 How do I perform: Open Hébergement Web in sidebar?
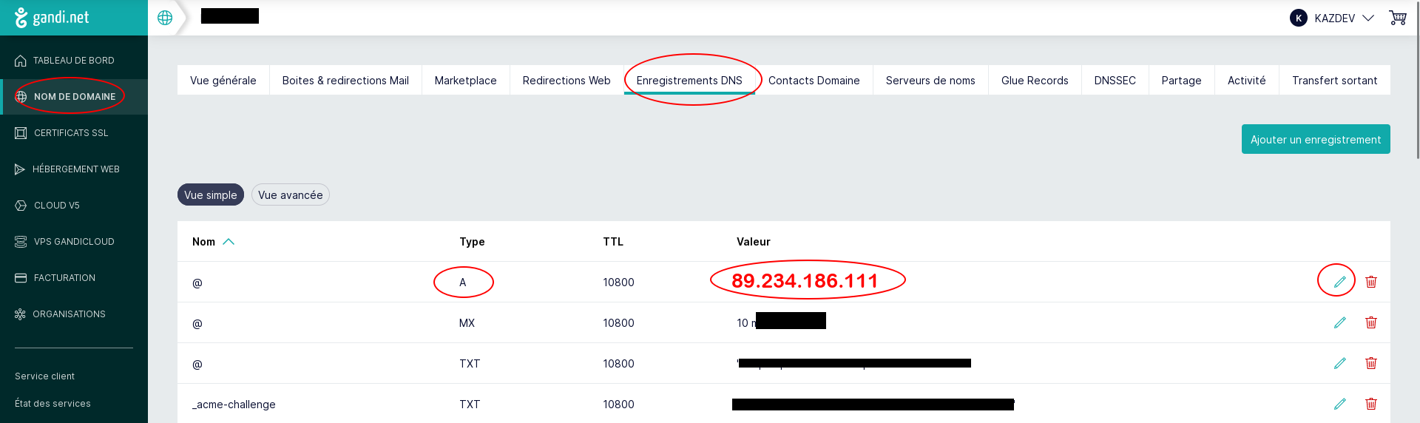(75, 169)
